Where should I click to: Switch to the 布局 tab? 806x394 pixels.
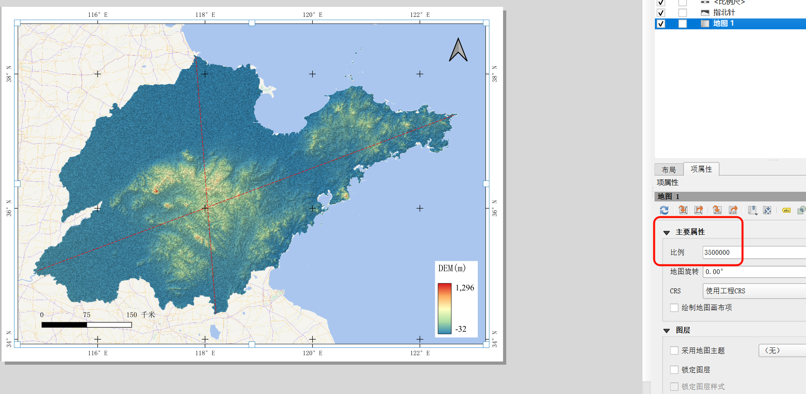669,170
